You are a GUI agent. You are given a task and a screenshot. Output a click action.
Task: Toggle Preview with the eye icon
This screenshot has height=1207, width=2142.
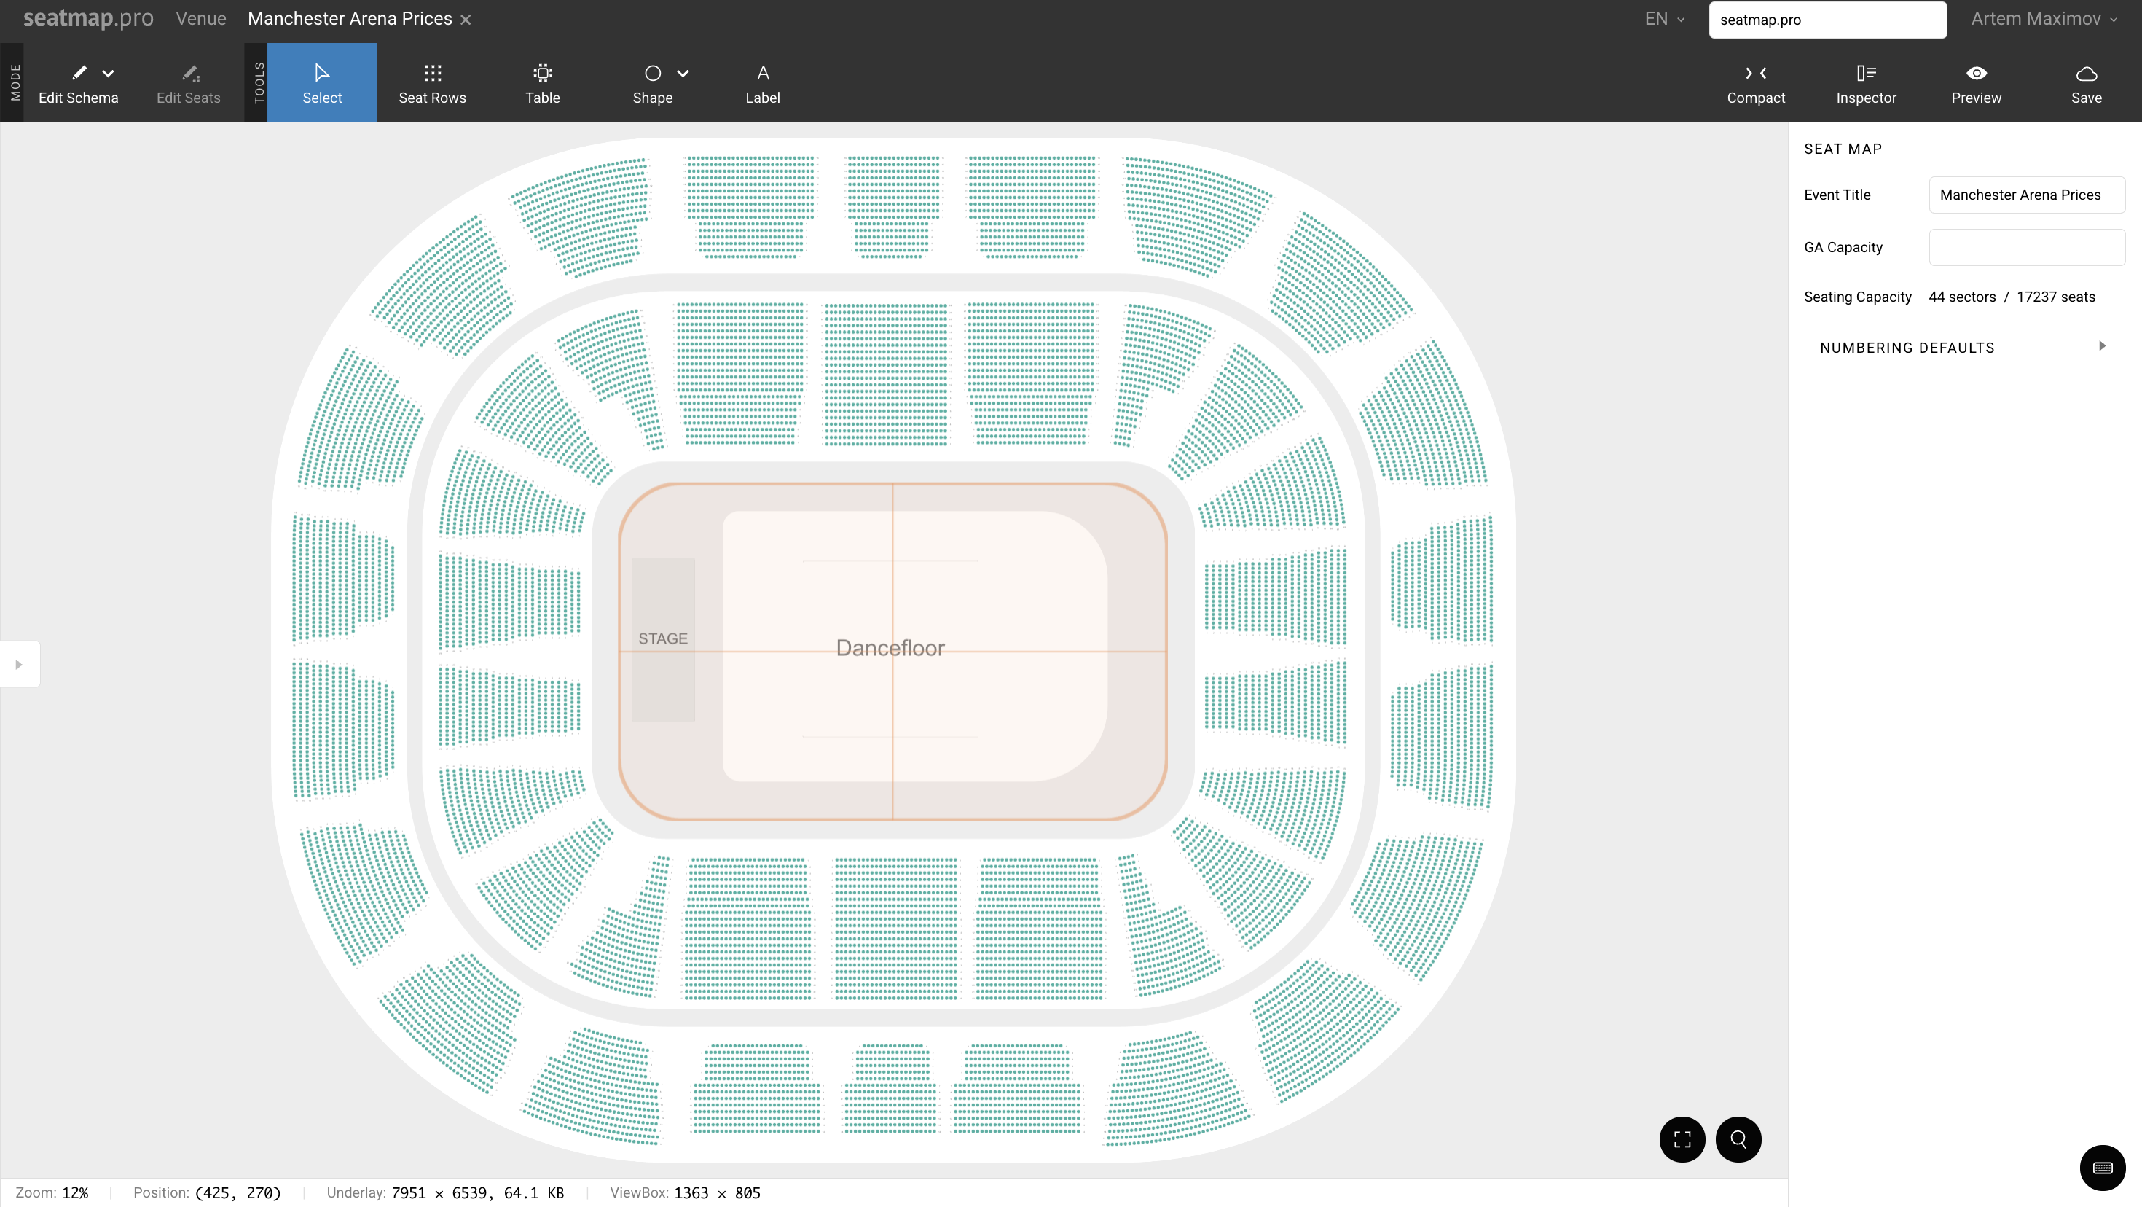1976,83
